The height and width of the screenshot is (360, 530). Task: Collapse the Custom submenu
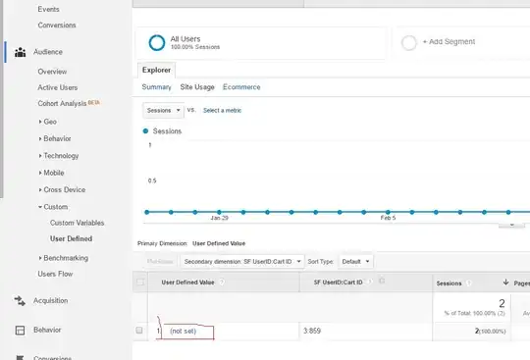[x=53, y=207]
